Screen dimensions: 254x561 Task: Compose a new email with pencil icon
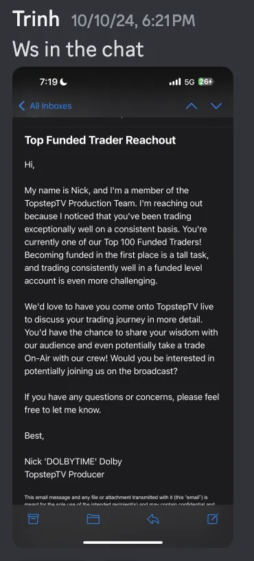pos(213,518)
